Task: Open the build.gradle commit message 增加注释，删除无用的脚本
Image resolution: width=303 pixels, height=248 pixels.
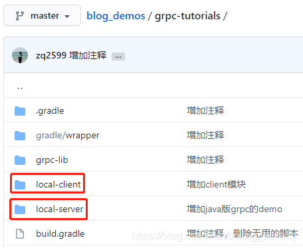Action: [x=243, y=233]
